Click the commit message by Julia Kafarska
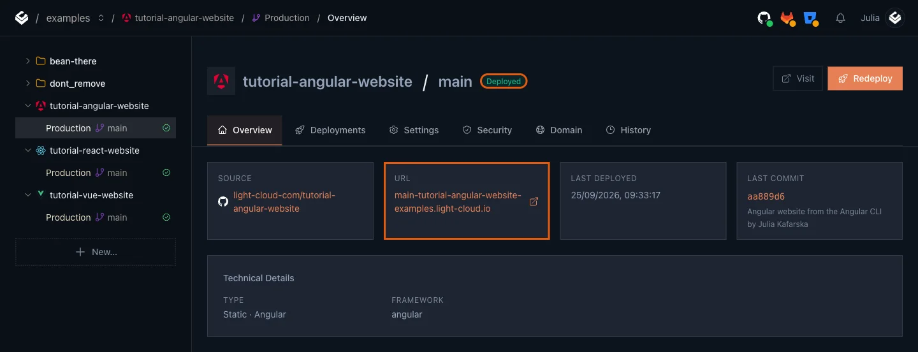This screenshot has height=352, width=918. coord(814,217)
